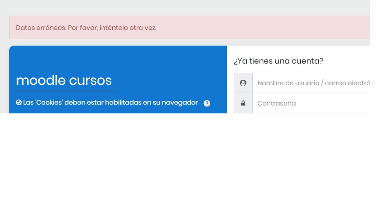Image resolution: width=377 pixels, height=212 pixels.
Task: Click the gray page background above the alert
Action: [x=185, y=7]
